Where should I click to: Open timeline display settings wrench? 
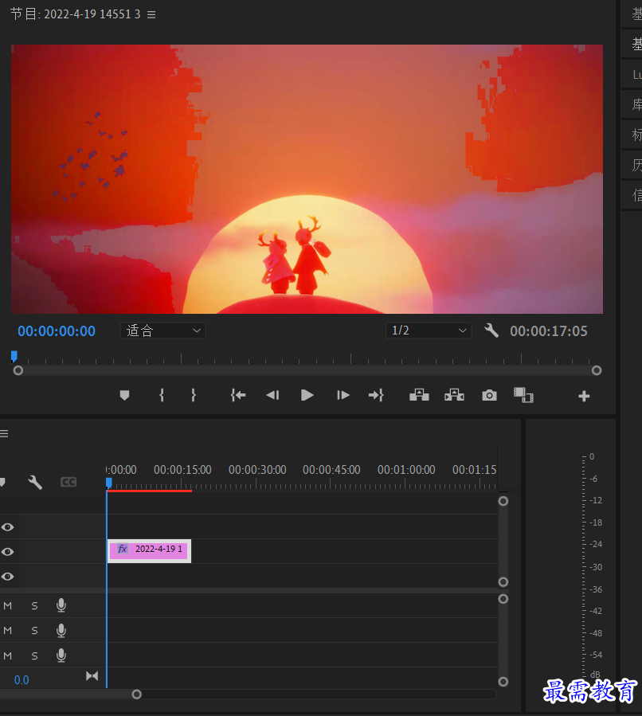35,482
